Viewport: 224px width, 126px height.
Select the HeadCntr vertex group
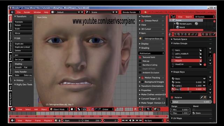coord(187,64)
